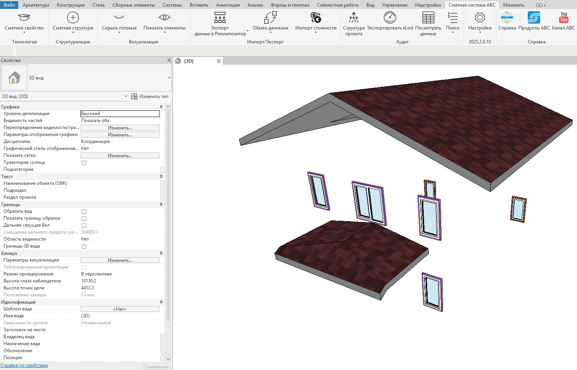
Task: Select the Скрыть готовые icon
Action: click(119, 17)
